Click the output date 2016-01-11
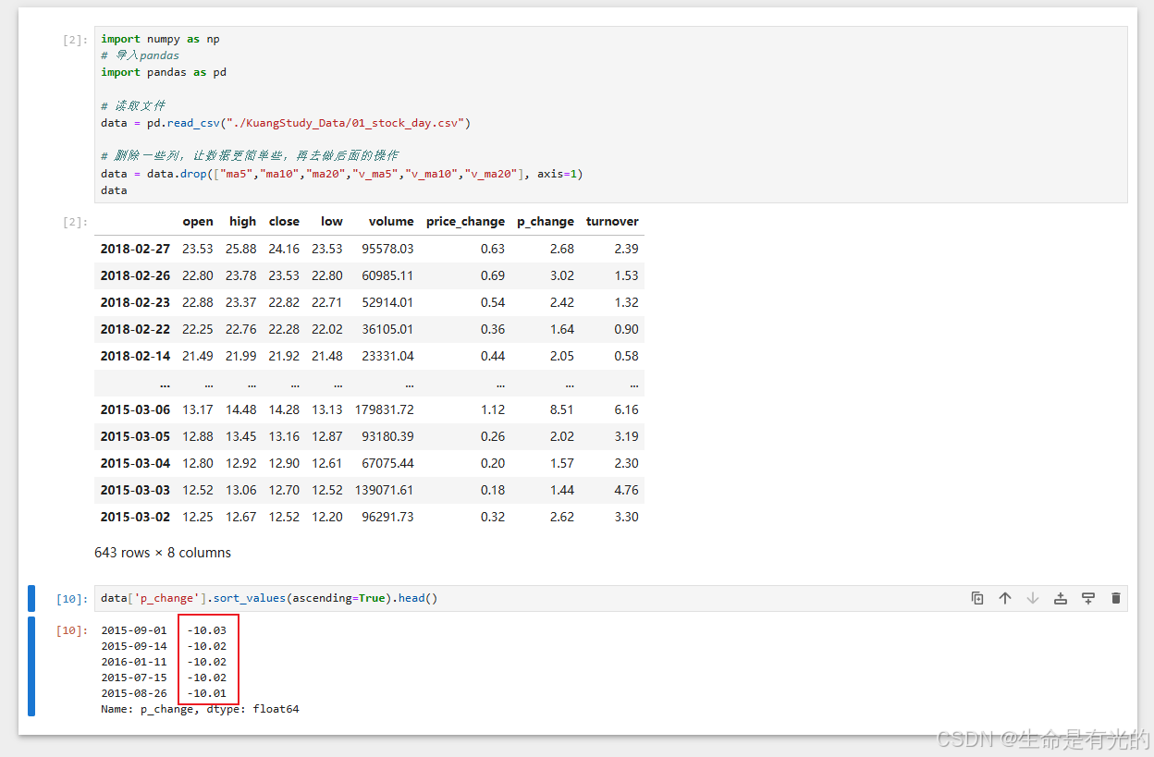 tap(134, 662)
